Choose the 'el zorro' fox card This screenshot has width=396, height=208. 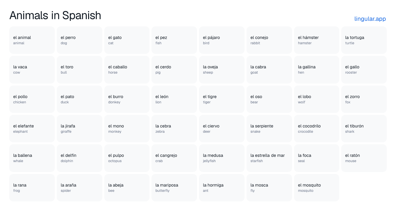point(364,99)
